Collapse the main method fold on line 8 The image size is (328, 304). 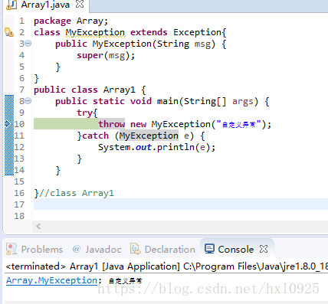tap(28, 101)
